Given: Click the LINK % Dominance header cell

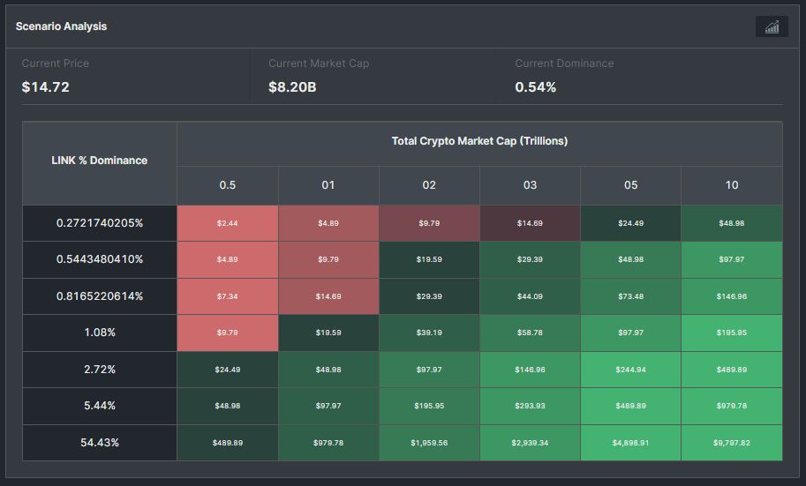Looking at the screenshot, I should (x=100, y=163).
